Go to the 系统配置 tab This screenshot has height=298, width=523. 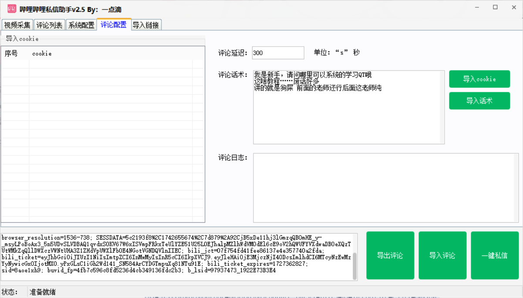[x=81, y=25]
